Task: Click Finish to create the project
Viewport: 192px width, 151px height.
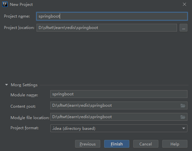Action: pos(117,144)
